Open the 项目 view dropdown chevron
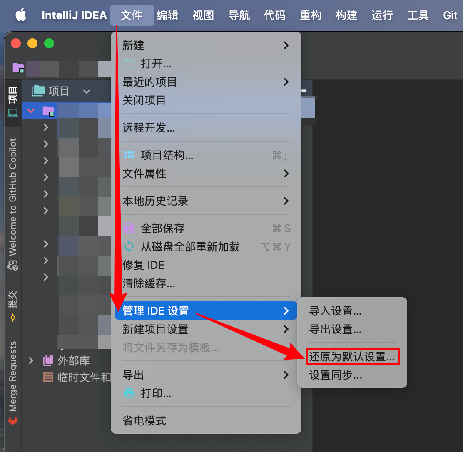This screenshot has height=452, width=463. 87,92
